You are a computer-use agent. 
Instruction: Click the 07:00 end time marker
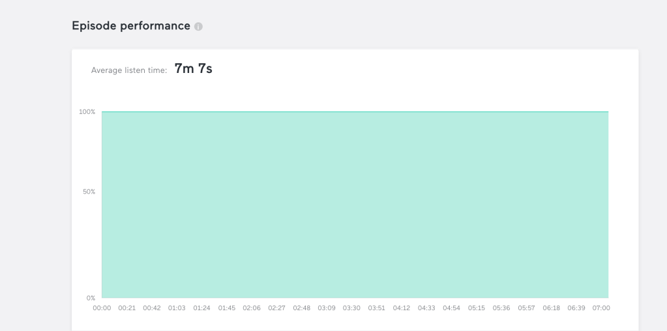click(x=601, y=308)
